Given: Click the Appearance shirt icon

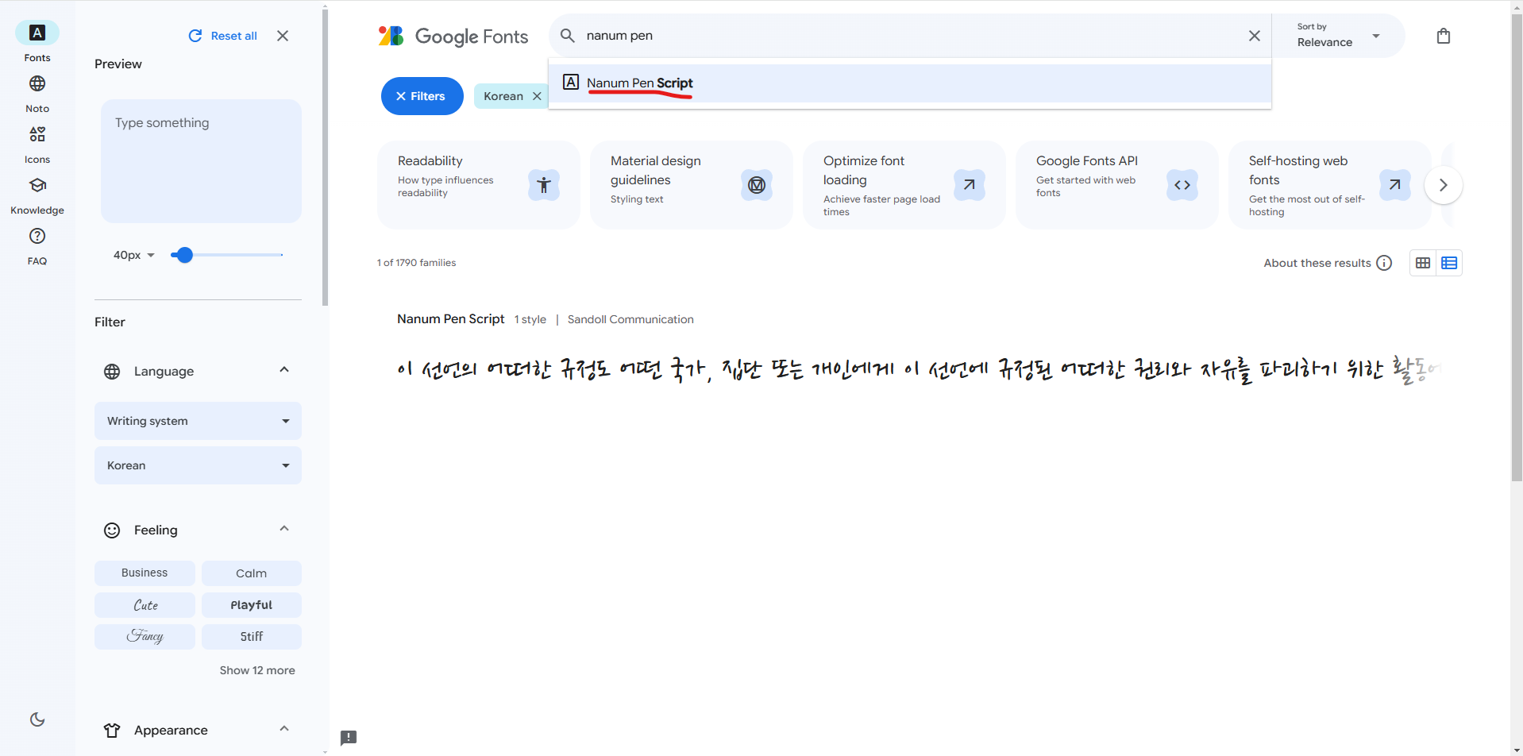Looking at the screenshot, I should pyautogui.click(x=112, y=730).
